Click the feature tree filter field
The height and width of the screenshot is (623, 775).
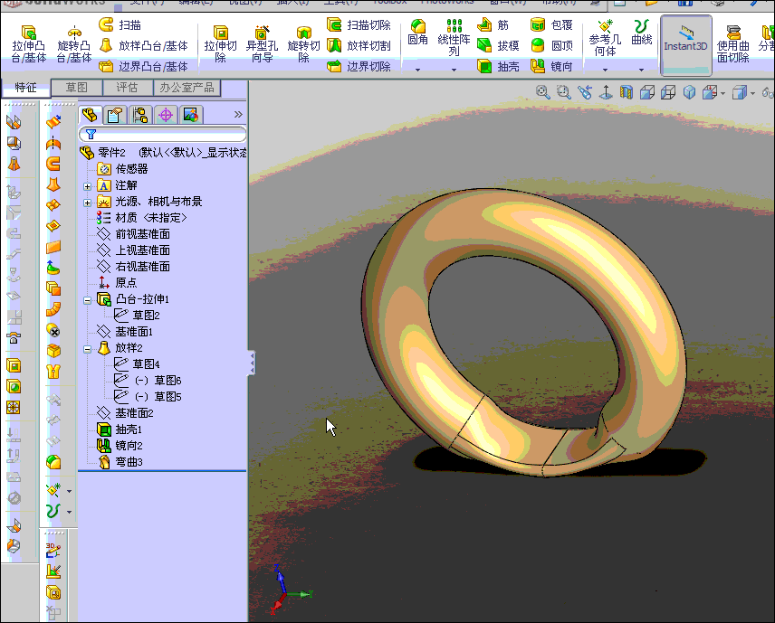pyautogui.click(x=162, y=134)
